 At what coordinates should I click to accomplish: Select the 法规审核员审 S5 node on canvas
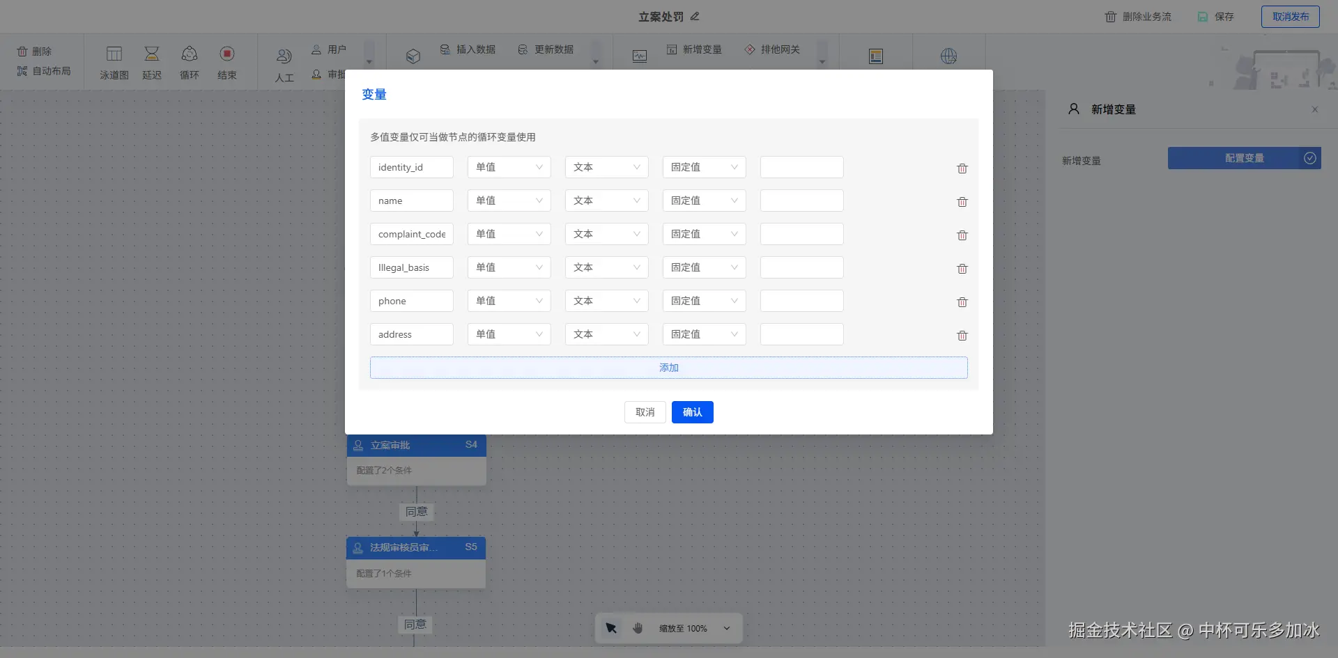(416, 563)
